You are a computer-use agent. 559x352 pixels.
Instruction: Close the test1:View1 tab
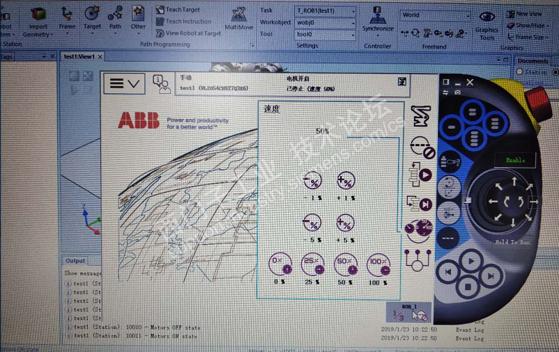[100, 57]
